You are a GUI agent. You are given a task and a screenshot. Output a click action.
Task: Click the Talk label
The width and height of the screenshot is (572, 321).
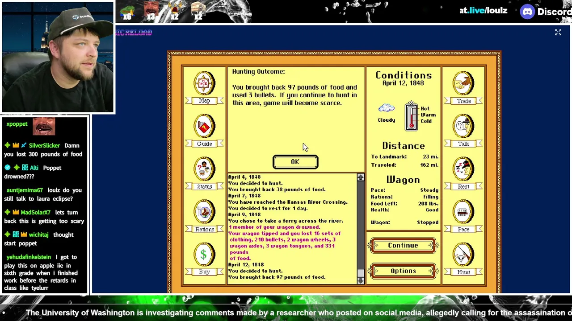point(463,144)
